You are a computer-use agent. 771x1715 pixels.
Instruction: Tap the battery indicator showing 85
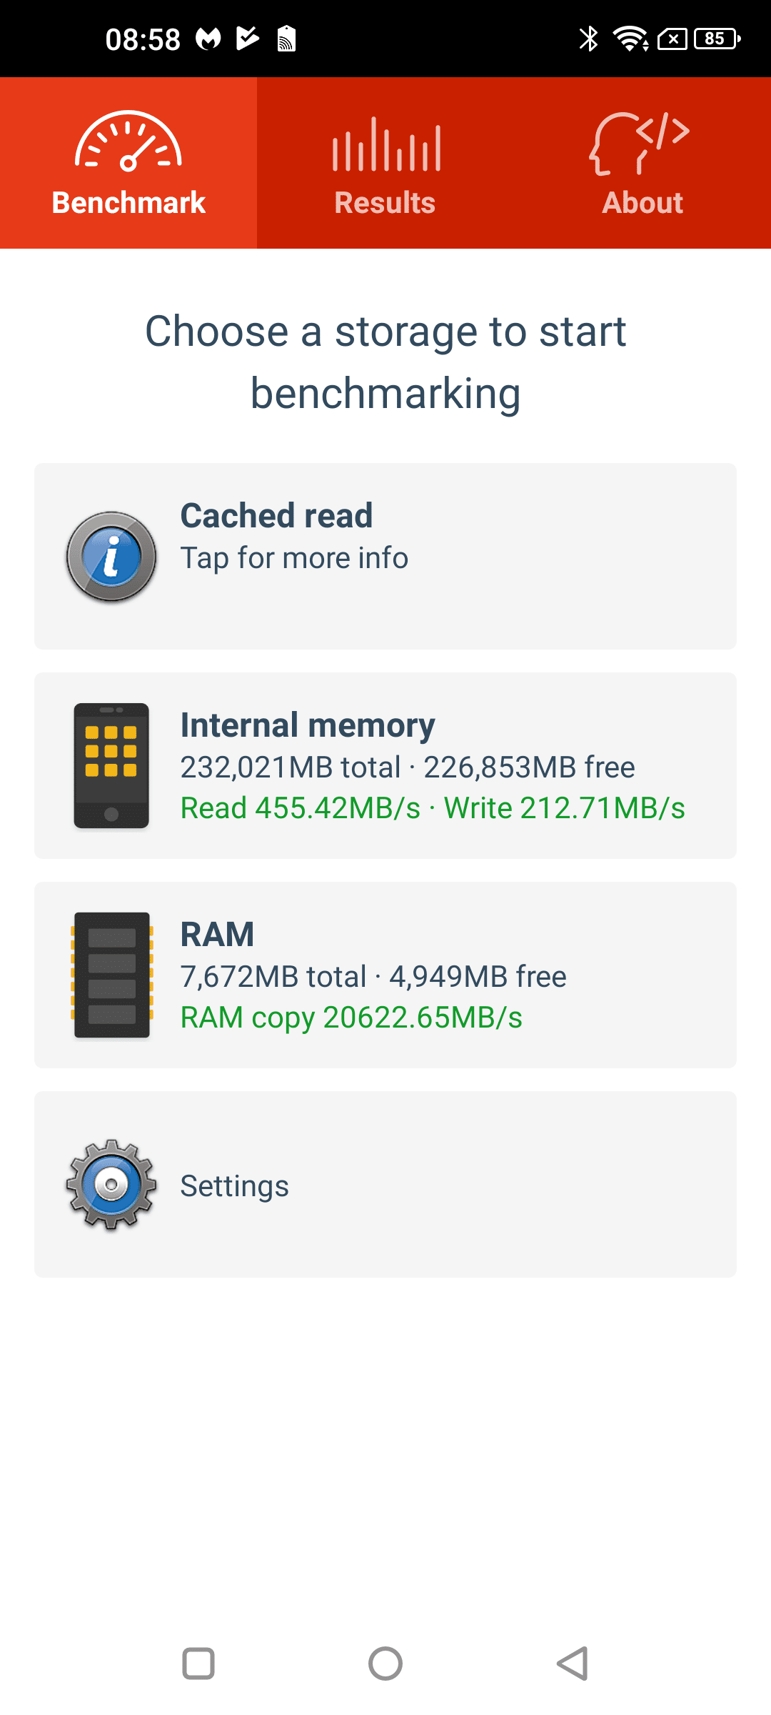point(717,39)
